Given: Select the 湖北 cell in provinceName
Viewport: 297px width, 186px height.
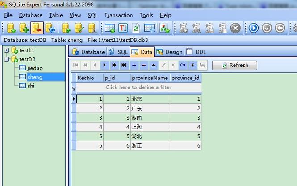Looking at the screenshot, I should 150,136.
